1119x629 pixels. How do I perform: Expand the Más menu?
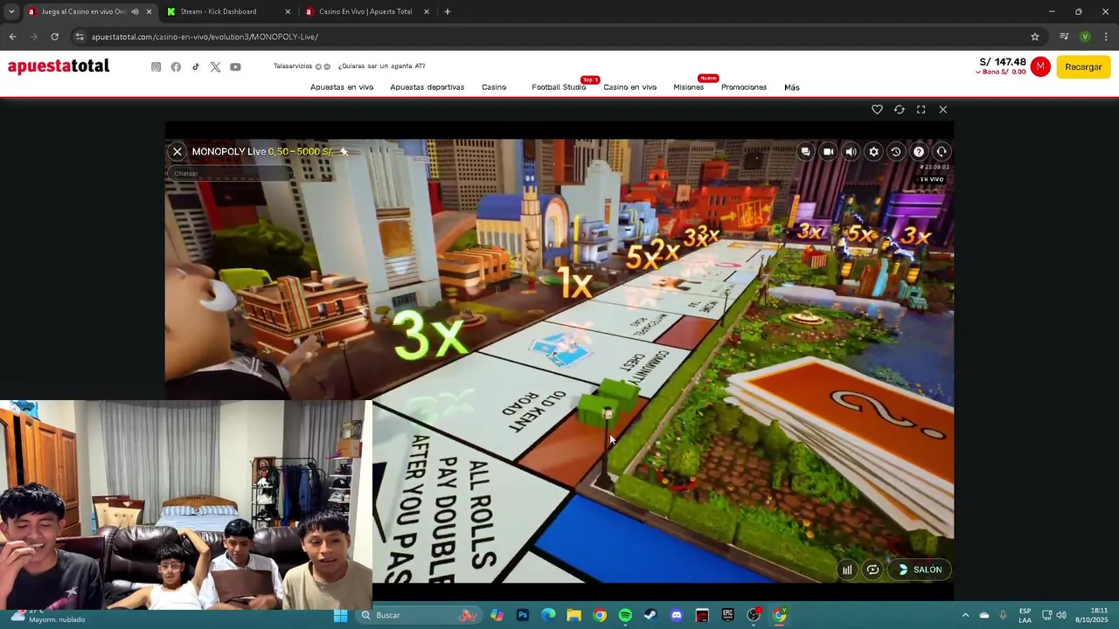click(792, 87)
